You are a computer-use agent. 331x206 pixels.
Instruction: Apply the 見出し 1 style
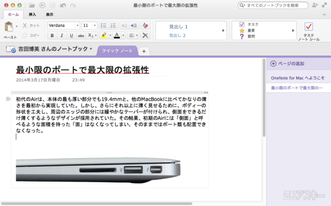click(x=178, y=27)
